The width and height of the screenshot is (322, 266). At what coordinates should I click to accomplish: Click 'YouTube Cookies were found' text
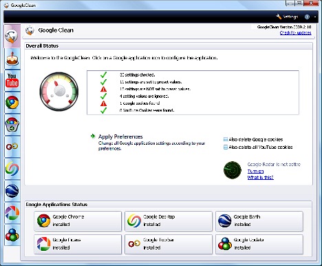[147, 110]
